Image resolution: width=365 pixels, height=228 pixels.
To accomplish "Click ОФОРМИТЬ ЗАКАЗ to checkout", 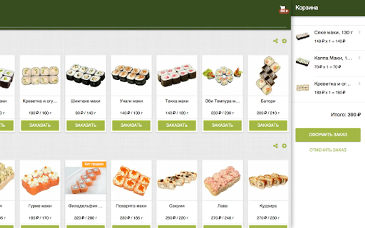I will (x=328, y=135).
